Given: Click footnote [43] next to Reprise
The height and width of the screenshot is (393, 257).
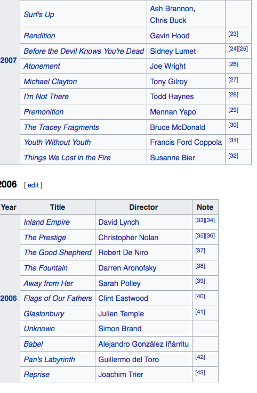Looking at the screenshot, I should pos(200,372).
